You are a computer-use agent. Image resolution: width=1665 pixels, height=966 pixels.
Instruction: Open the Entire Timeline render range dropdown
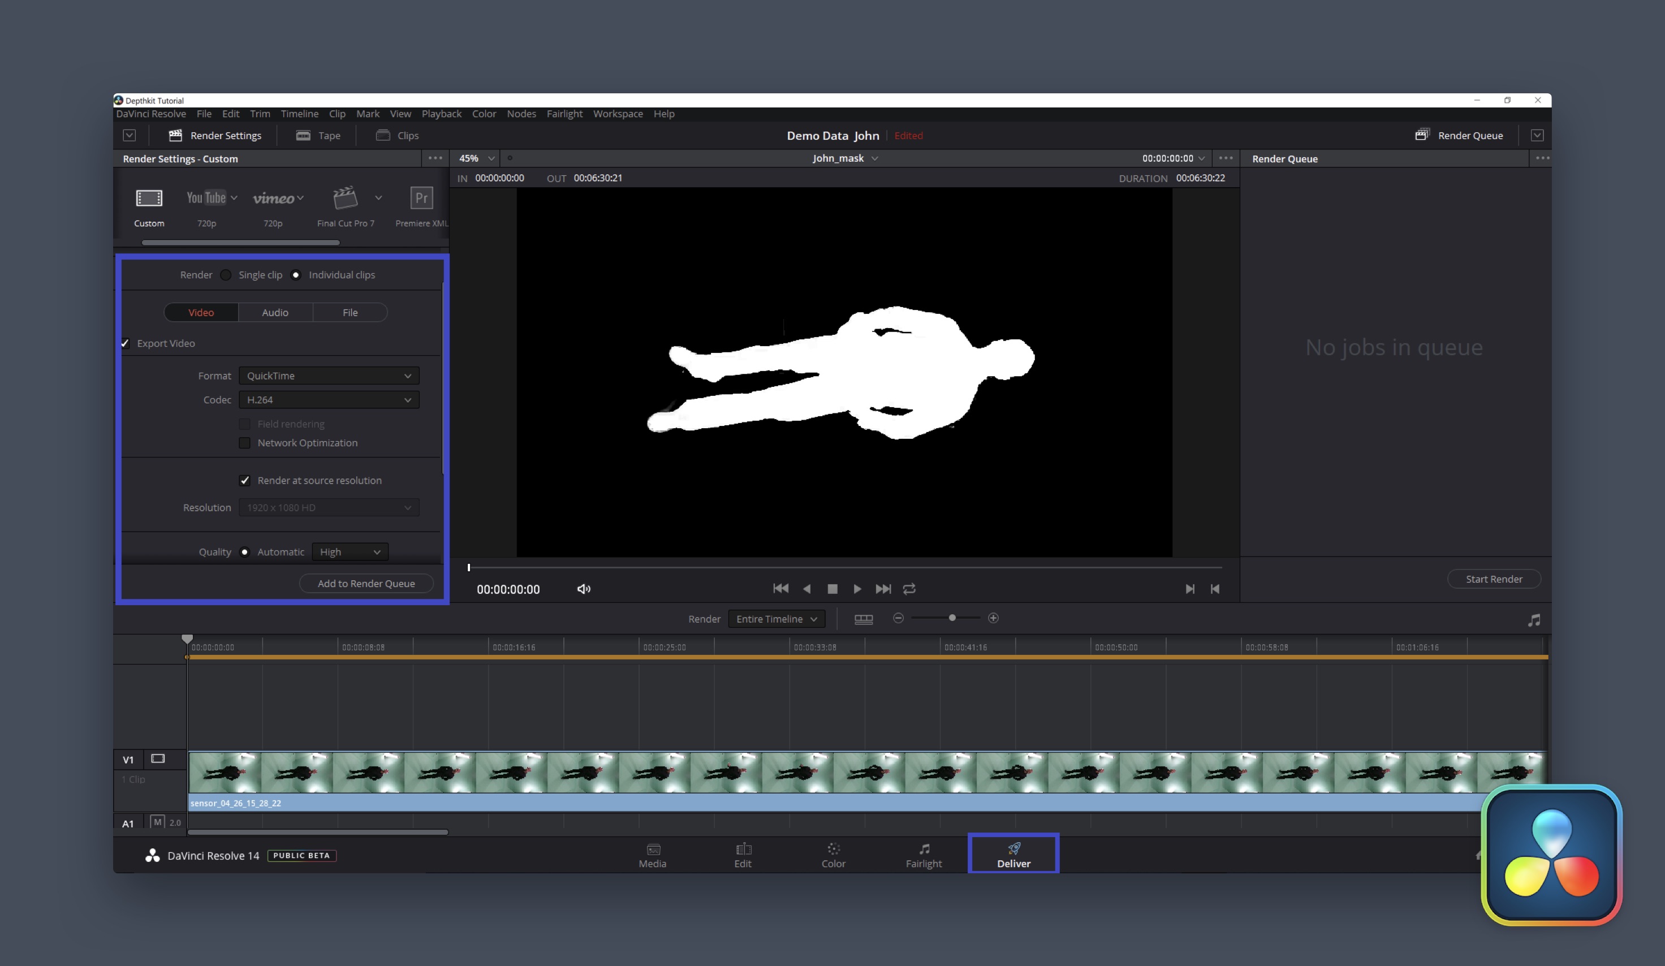point(777,619)
